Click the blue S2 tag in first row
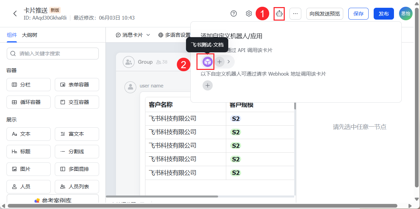This screenshot has height=209, width=420. 236,119
